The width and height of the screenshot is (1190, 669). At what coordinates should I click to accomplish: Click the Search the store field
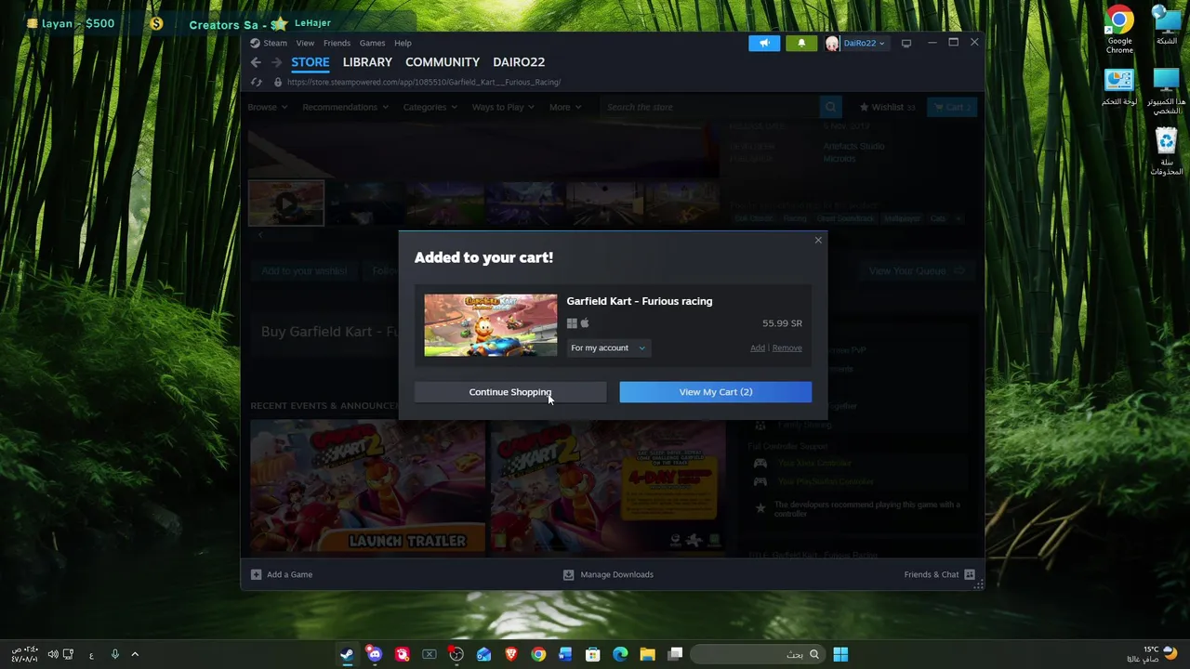click(x=711, y=107)
